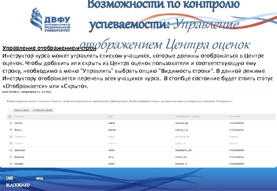Check the box for the drankov_an row
Viewport: 277px width, 191px height.
point(11,157)
